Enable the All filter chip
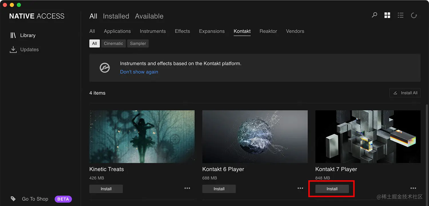This screenshot has width=429, height=206. [x=94, y=43]
